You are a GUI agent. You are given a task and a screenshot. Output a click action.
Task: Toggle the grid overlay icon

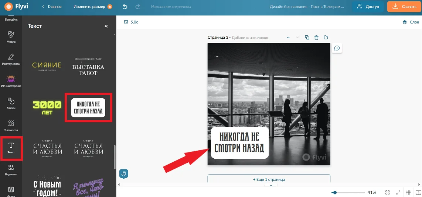(x=408, y=192)
